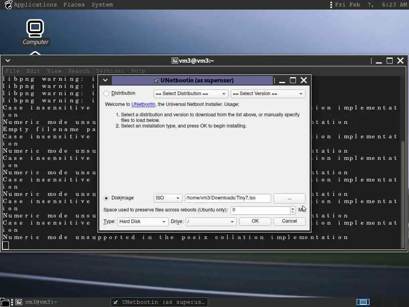Image resolution: width=409 pixels, height=307 pixels.
Task: Click the UNetbootin hyperlink
Action: (x=143, y=104)
